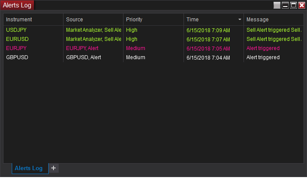Click the plus icon to add new tab
307x181 pixels.
click(53, 168)
